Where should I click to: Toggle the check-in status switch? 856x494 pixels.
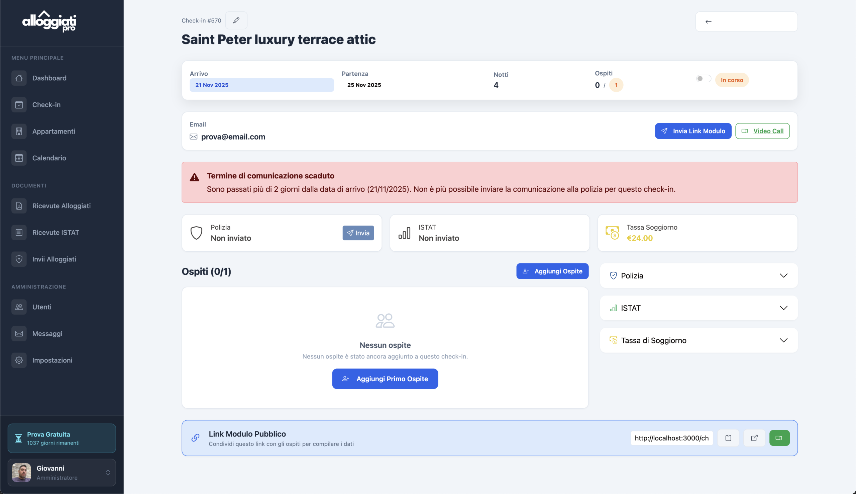[703, 79]
